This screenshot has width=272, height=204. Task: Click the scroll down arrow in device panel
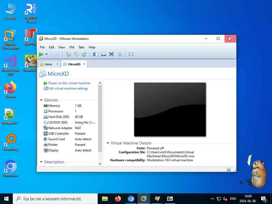click(100, 164)
